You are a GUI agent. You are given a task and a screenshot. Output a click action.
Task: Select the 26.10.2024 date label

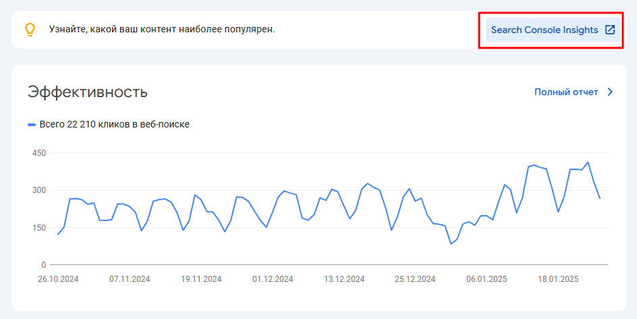[x=58, y=279]
